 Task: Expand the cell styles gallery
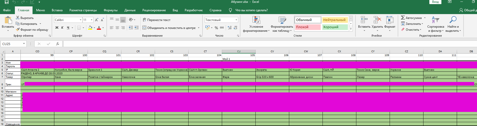pos(351,29)
